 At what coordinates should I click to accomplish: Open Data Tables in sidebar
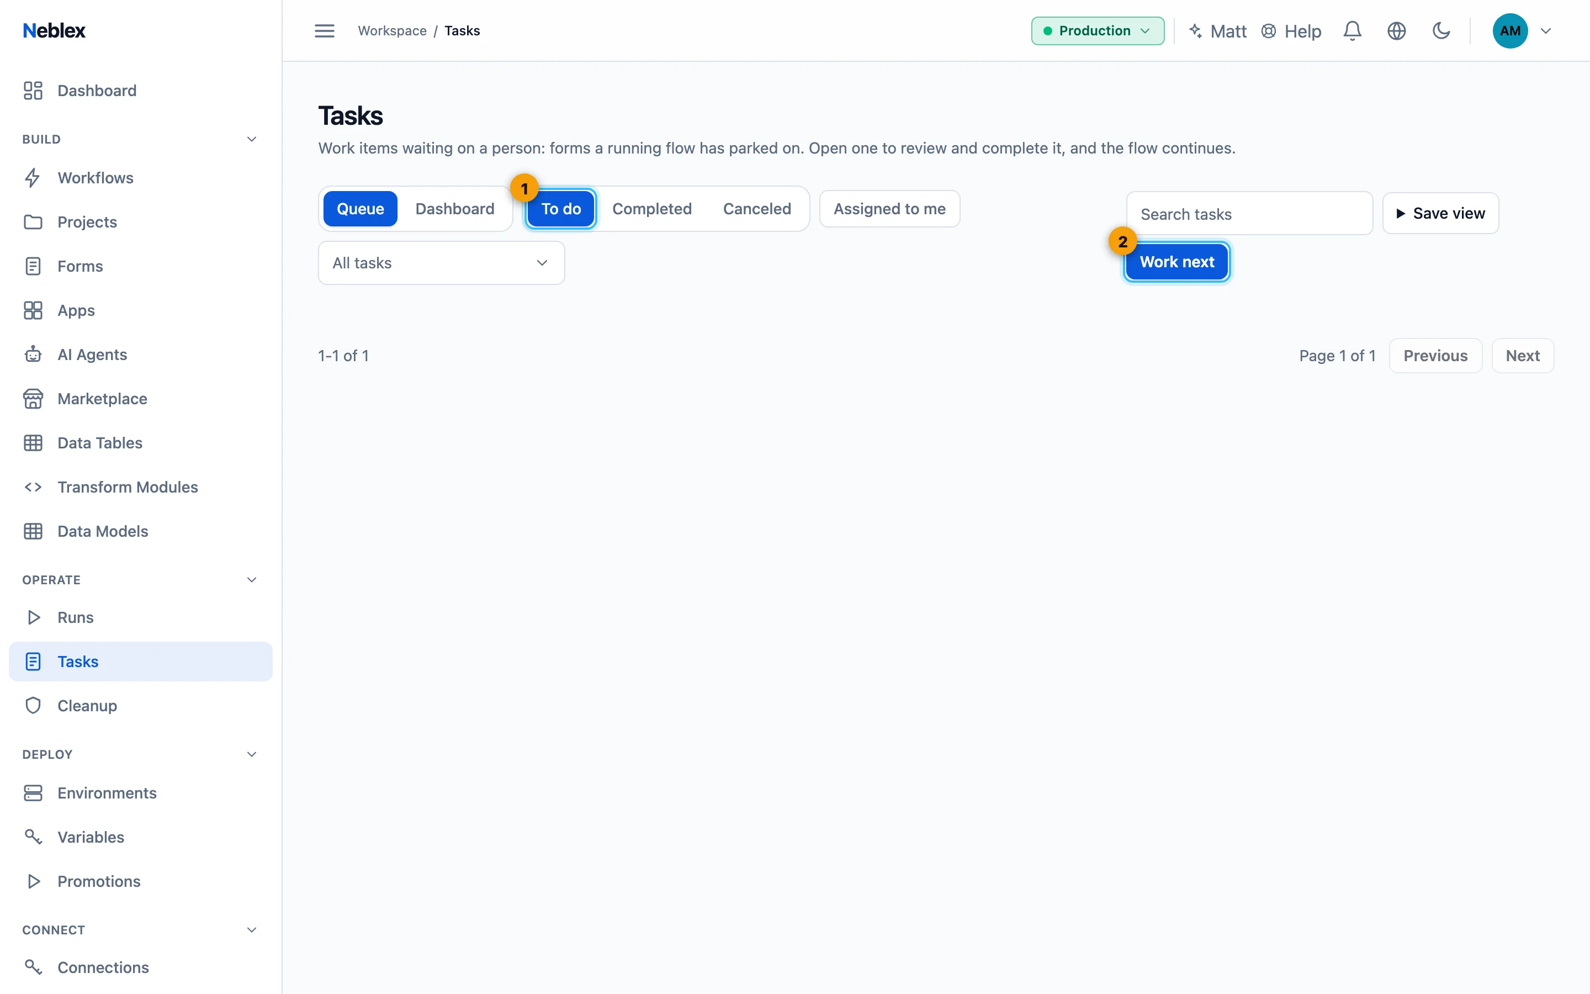[x=141, y=442]
